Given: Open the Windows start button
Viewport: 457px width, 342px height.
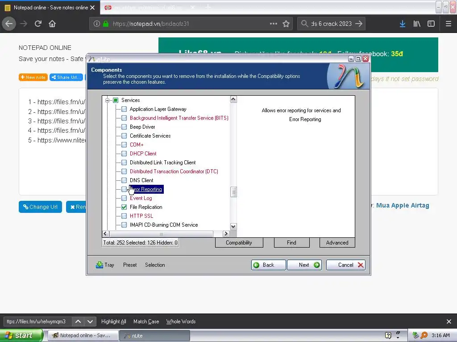Looking at the screenshot, I should [21, 335].
